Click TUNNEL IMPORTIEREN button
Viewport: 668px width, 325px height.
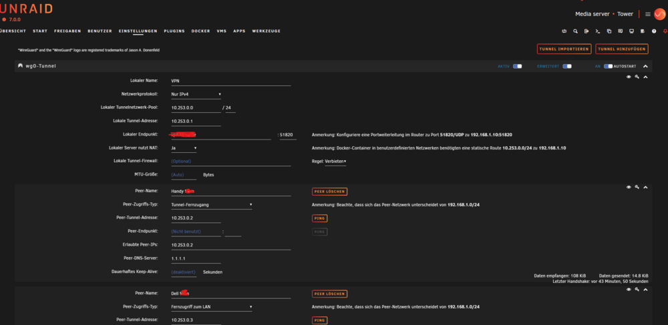point(564,49)
